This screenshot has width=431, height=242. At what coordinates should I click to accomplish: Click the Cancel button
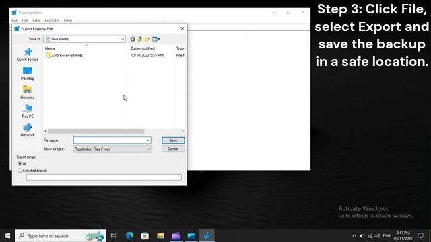[x=173, y=149]
